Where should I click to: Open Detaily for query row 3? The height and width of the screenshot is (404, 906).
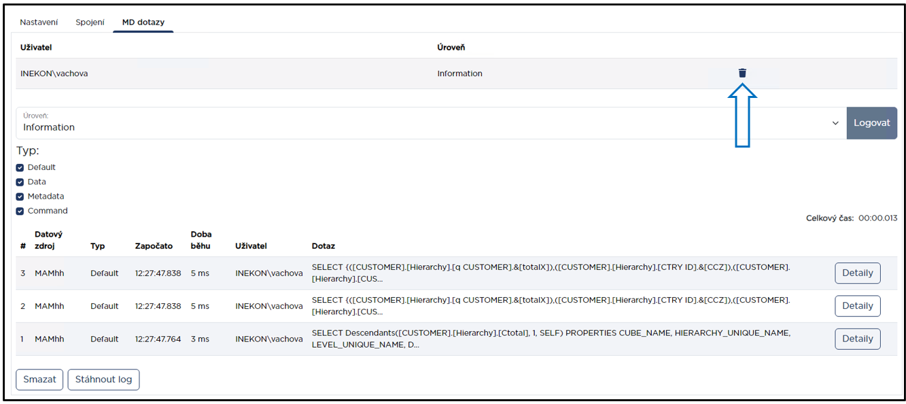coord(857,273)
